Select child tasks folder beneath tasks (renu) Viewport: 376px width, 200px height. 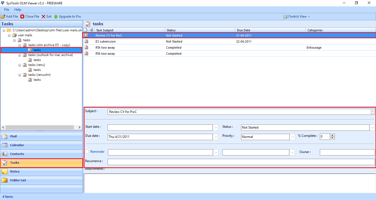37,70
